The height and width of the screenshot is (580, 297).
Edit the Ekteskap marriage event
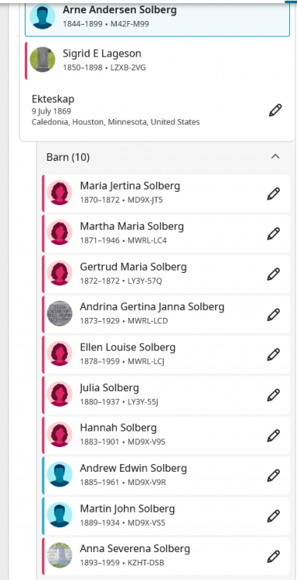(275, 111)
